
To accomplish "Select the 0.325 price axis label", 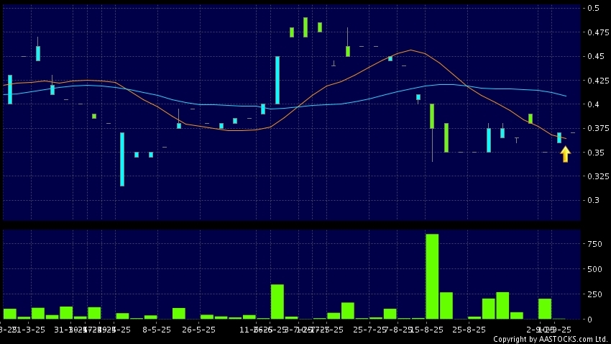I will pyautogui.click(x=598, y=176).
